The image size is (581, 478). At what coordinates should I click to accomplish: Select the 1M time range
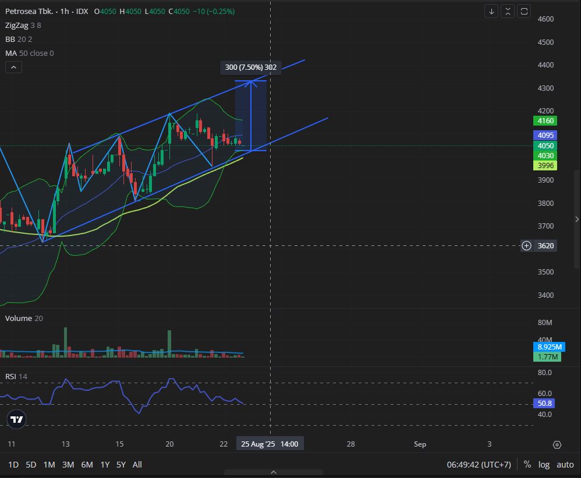[x=49, y=465]
